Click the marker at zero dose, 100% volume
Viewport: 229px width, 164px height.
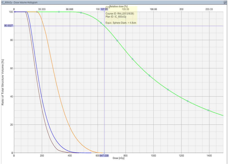coord(15,12)
